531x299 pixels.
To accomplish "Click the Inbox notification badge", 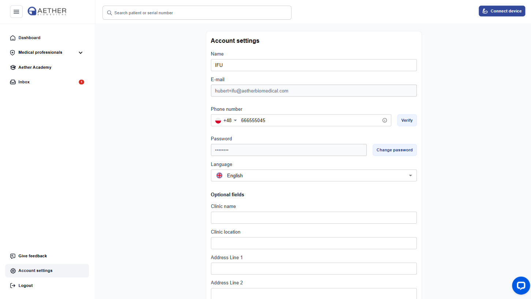I will [x=81, y=82].
